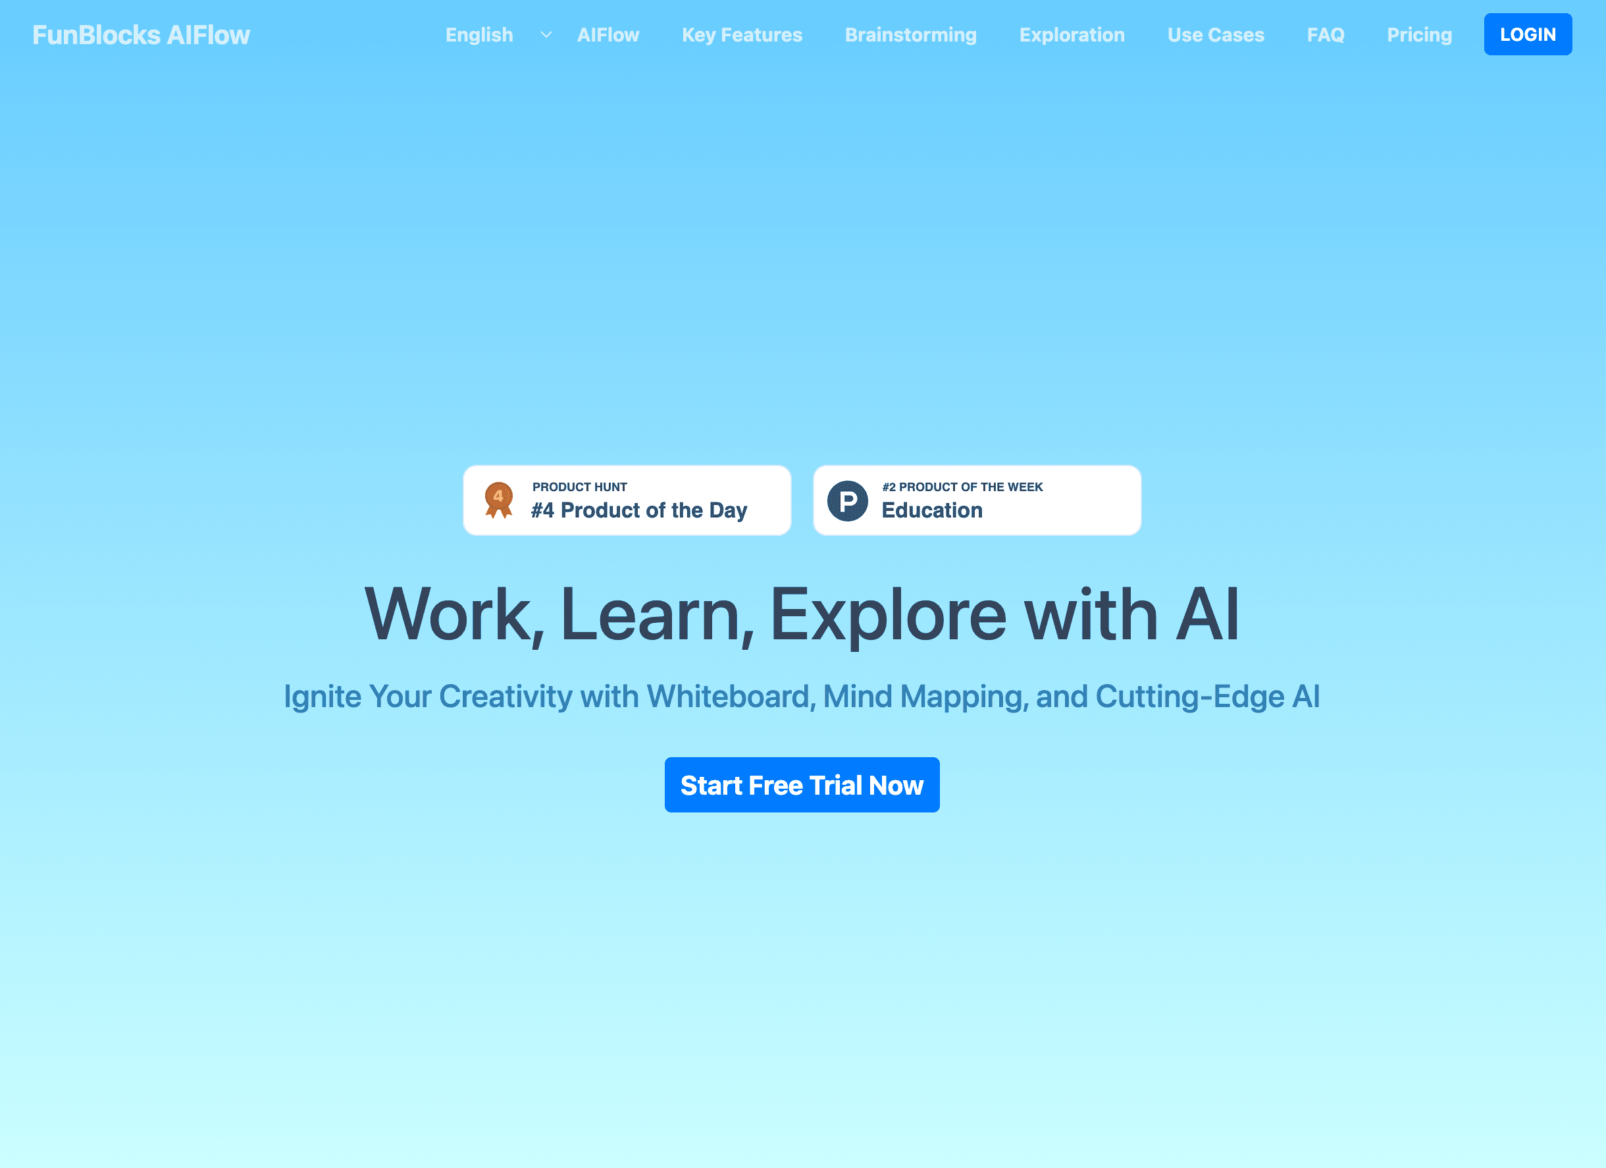Click the FAQ navigation link
Screen dimensions: 1606x1168
[1326, 34]
